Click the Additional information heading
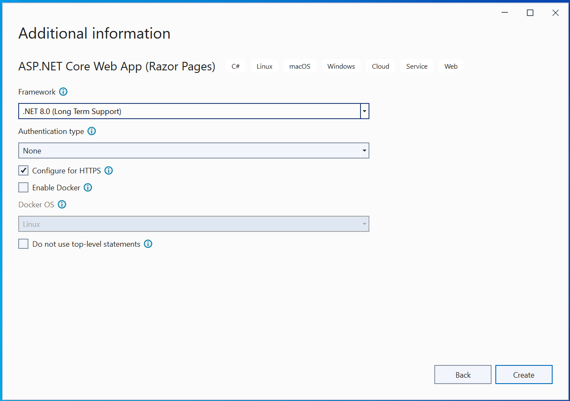The image size is (570, 401). 95,33
